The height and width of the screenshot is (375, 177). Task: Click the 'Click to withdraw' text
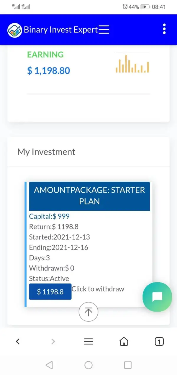98,289
